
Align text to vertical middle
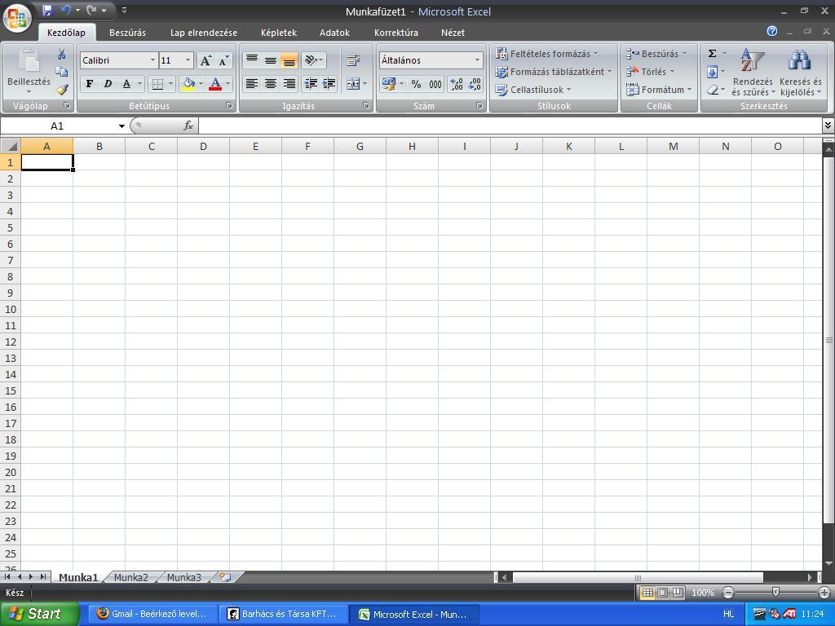point(271,60)
